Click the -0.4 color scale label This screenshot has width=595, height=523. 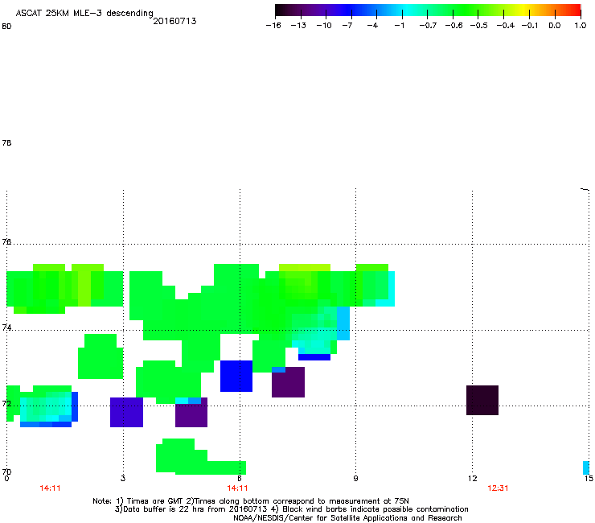pos(506,26)
